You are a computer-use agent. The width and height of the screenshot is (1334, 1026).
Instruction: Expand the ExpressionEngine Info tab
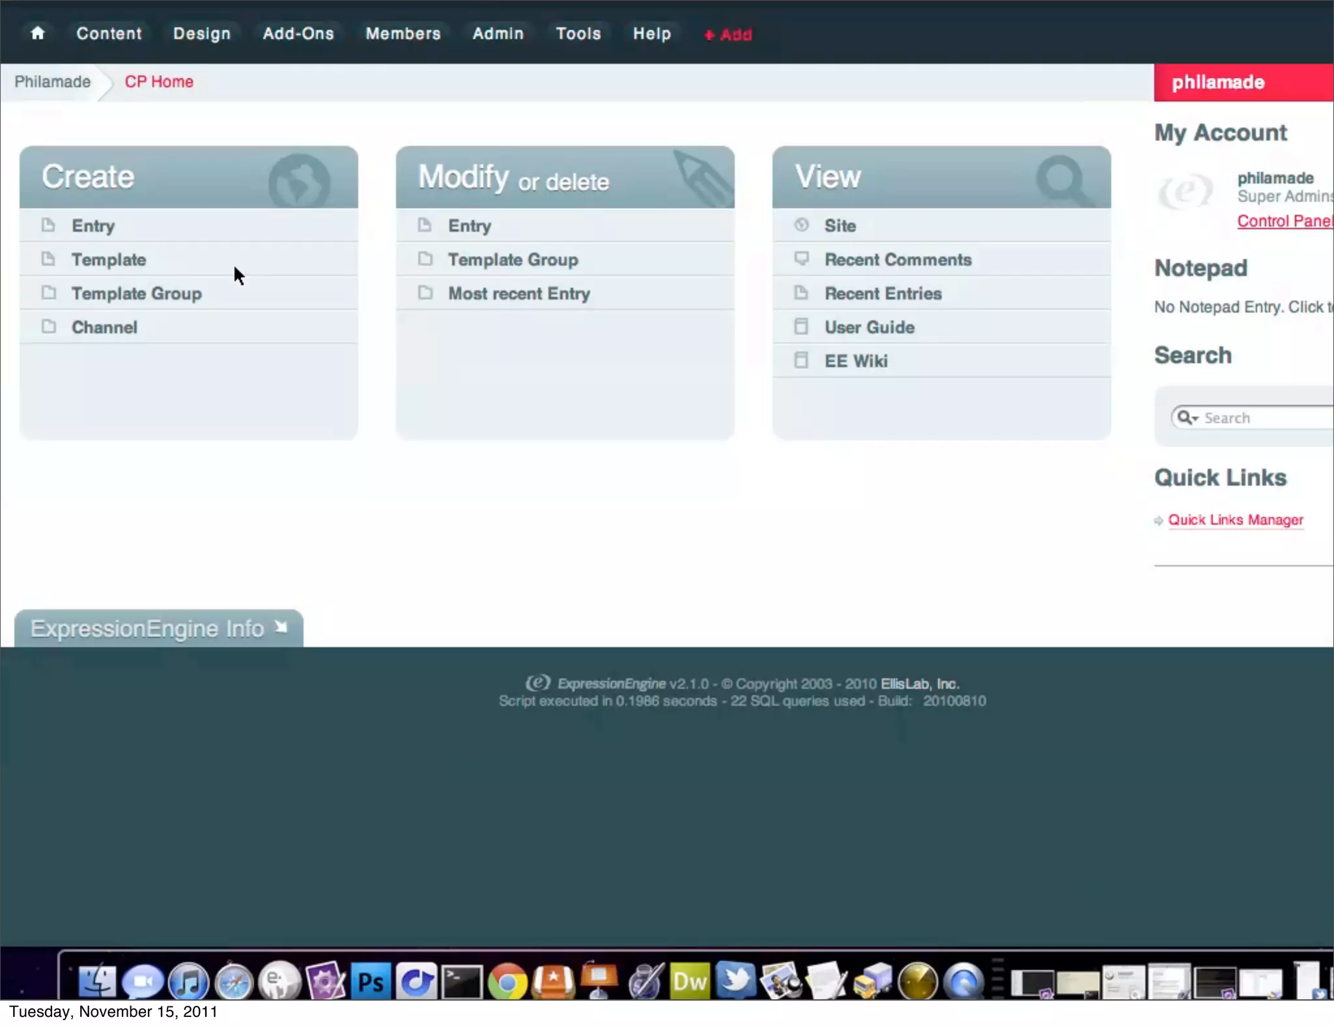[158, 628]
